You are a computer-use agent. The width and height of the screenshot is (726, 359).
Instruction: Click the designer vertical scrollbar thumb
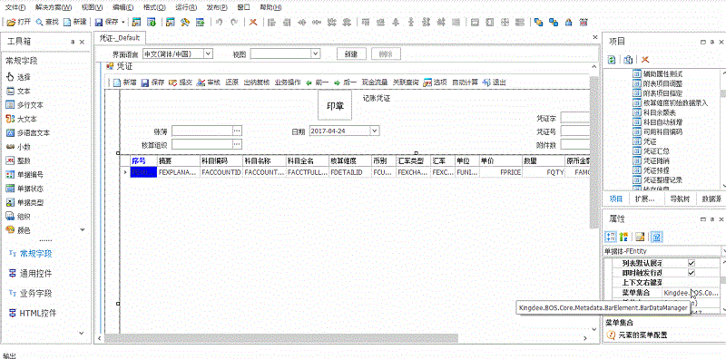[x=594, y=152]
